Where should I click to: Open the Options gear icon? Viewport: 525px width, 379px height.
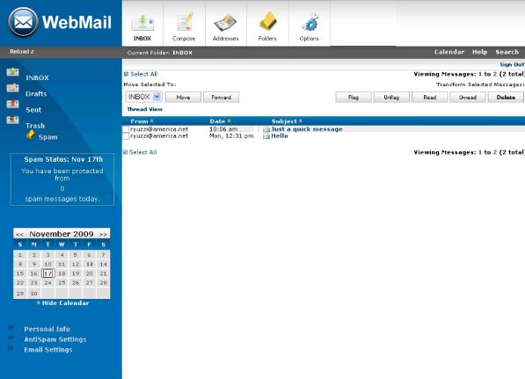310,23
